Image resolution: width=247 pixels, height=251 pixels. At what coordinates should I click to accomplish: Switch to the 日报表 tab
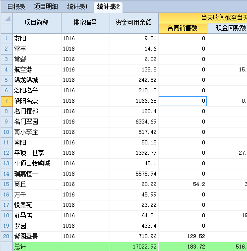[x=16, y=7]
